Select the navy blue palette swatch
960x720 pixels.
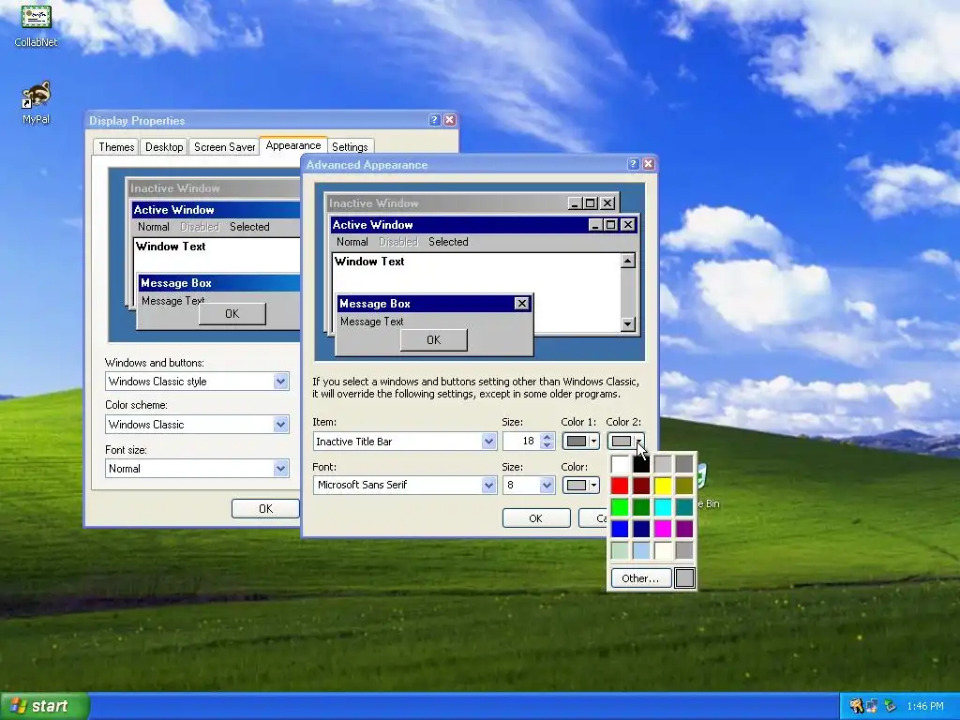click(x=641, y=529)
